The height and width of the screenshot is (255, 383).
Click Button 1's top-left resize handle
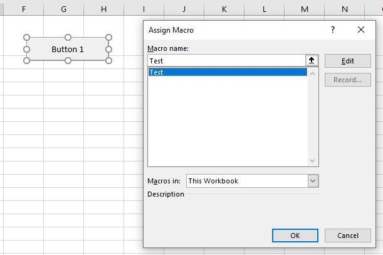[26, 38]
